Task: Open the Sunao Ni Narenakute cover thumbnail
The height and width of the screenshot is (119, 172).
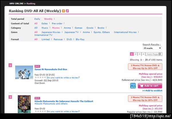Action: click(24, 72)
